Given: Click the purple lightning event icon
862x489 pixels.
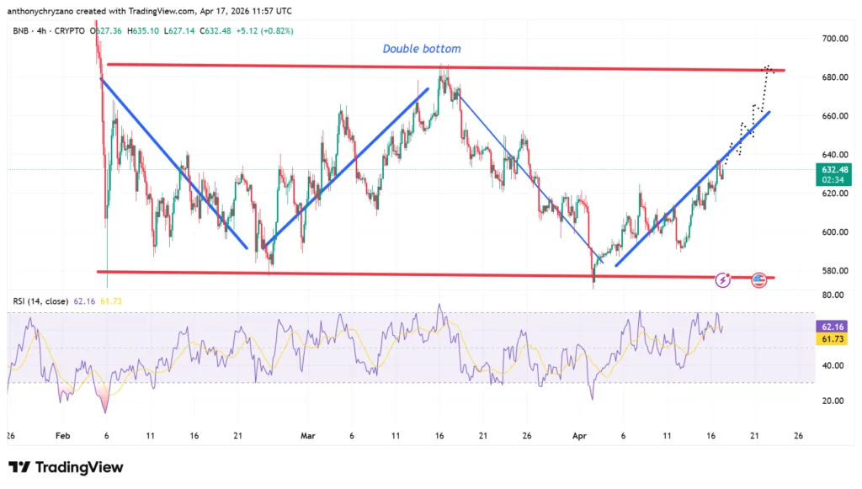Looking at the screenshot, I should click(722, 279).
